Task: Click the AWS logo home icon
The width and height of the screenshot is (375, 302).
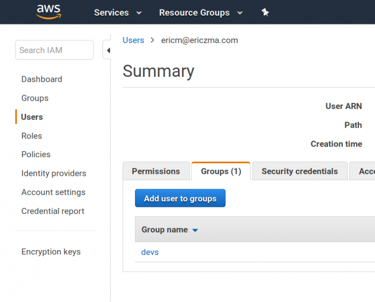Action: (x=49, y=12)
